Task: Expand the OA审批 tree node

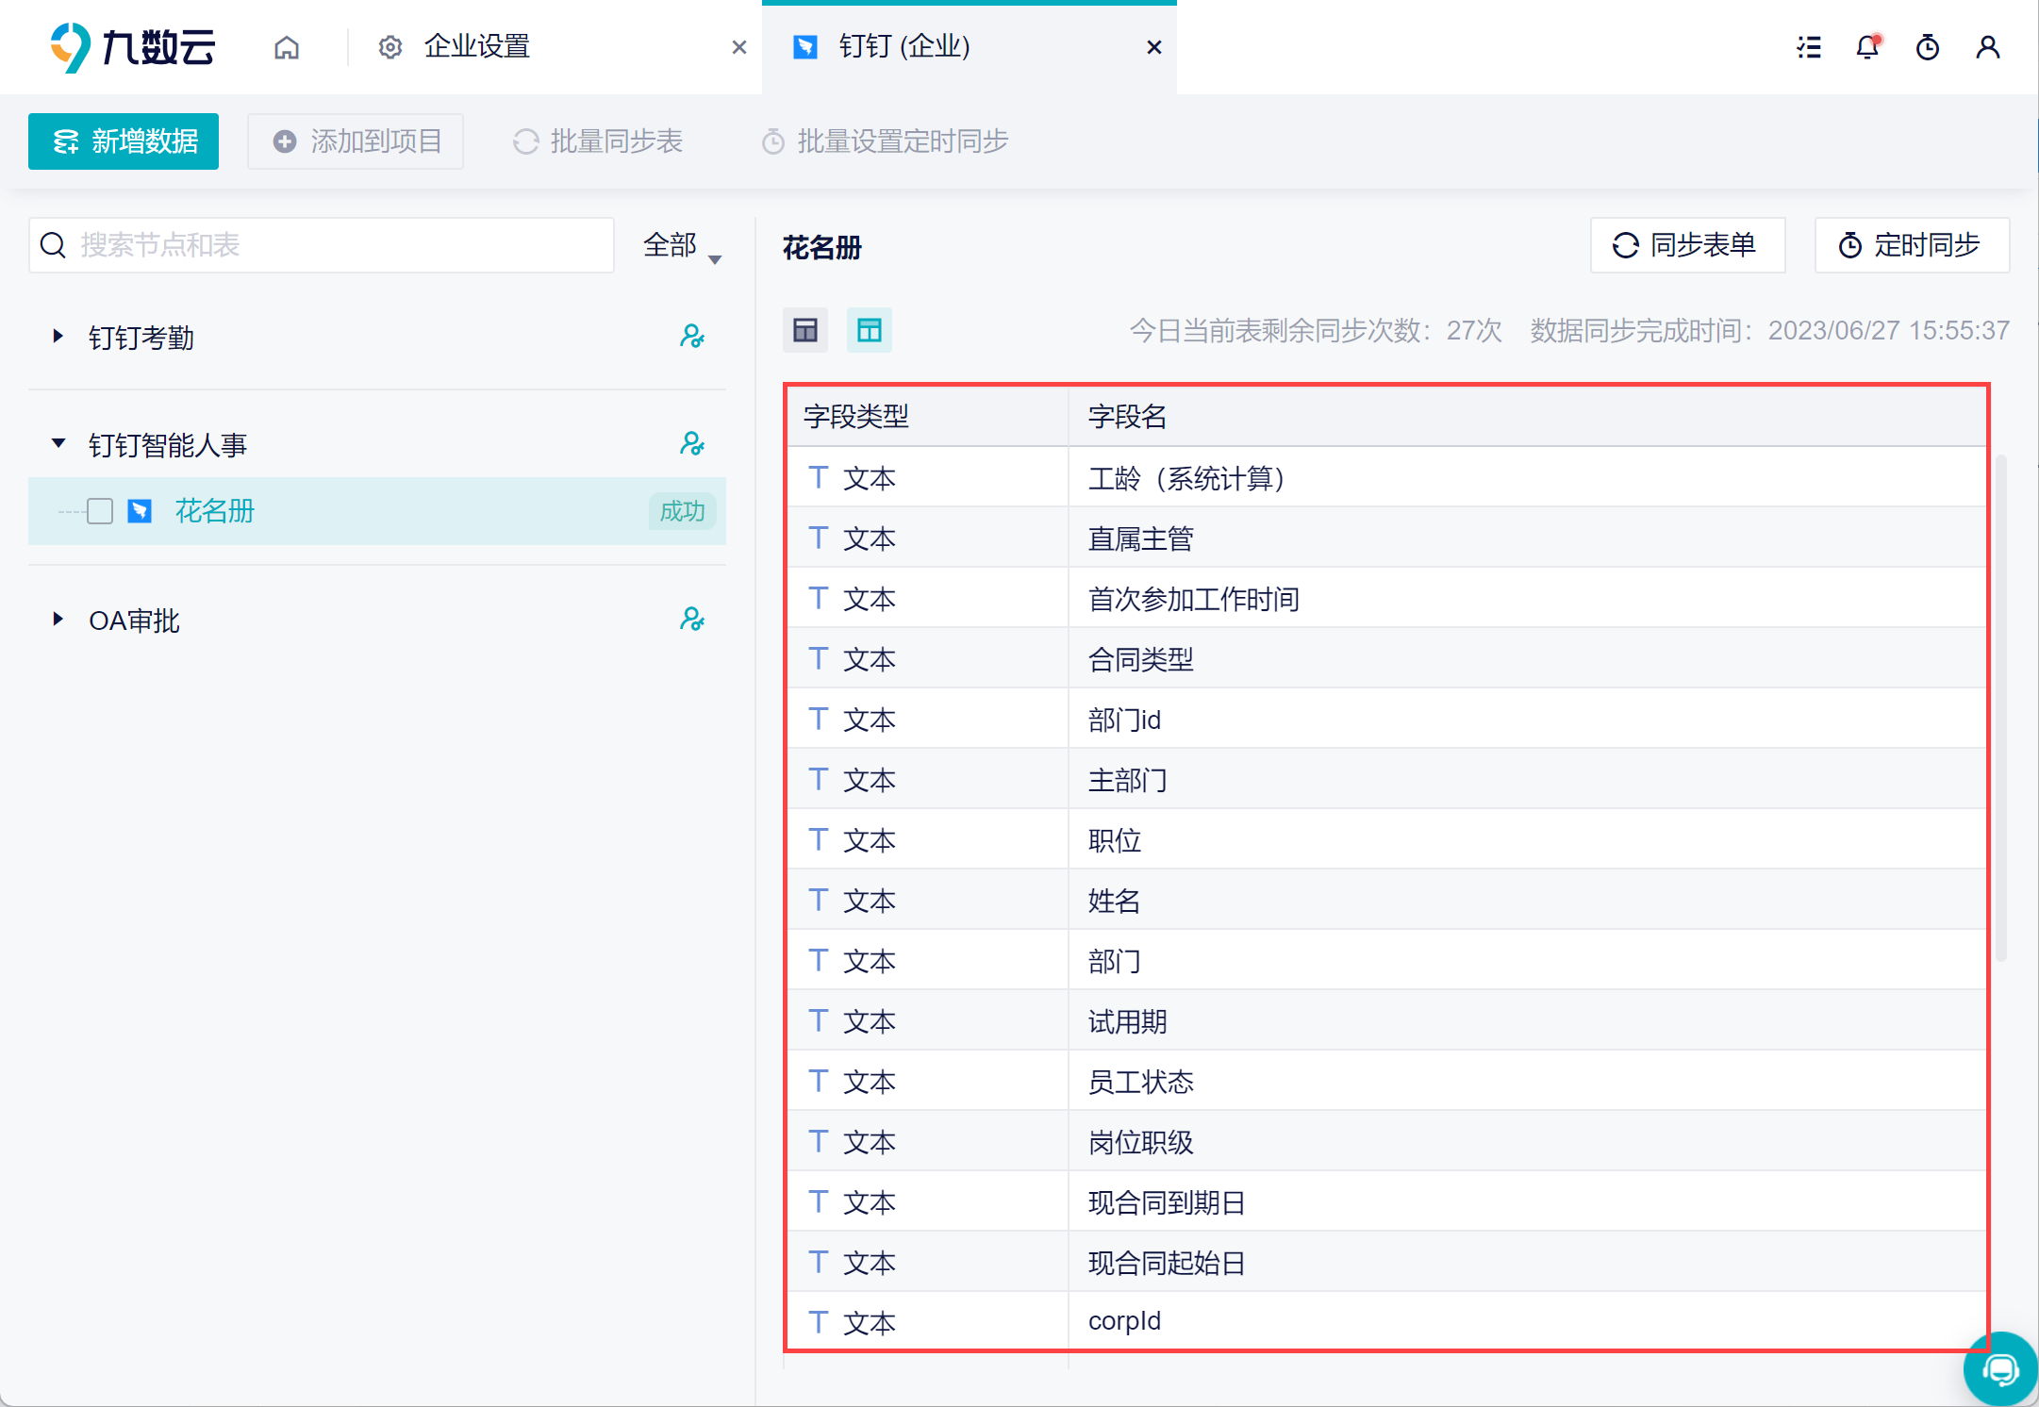Action: [58, 620]
